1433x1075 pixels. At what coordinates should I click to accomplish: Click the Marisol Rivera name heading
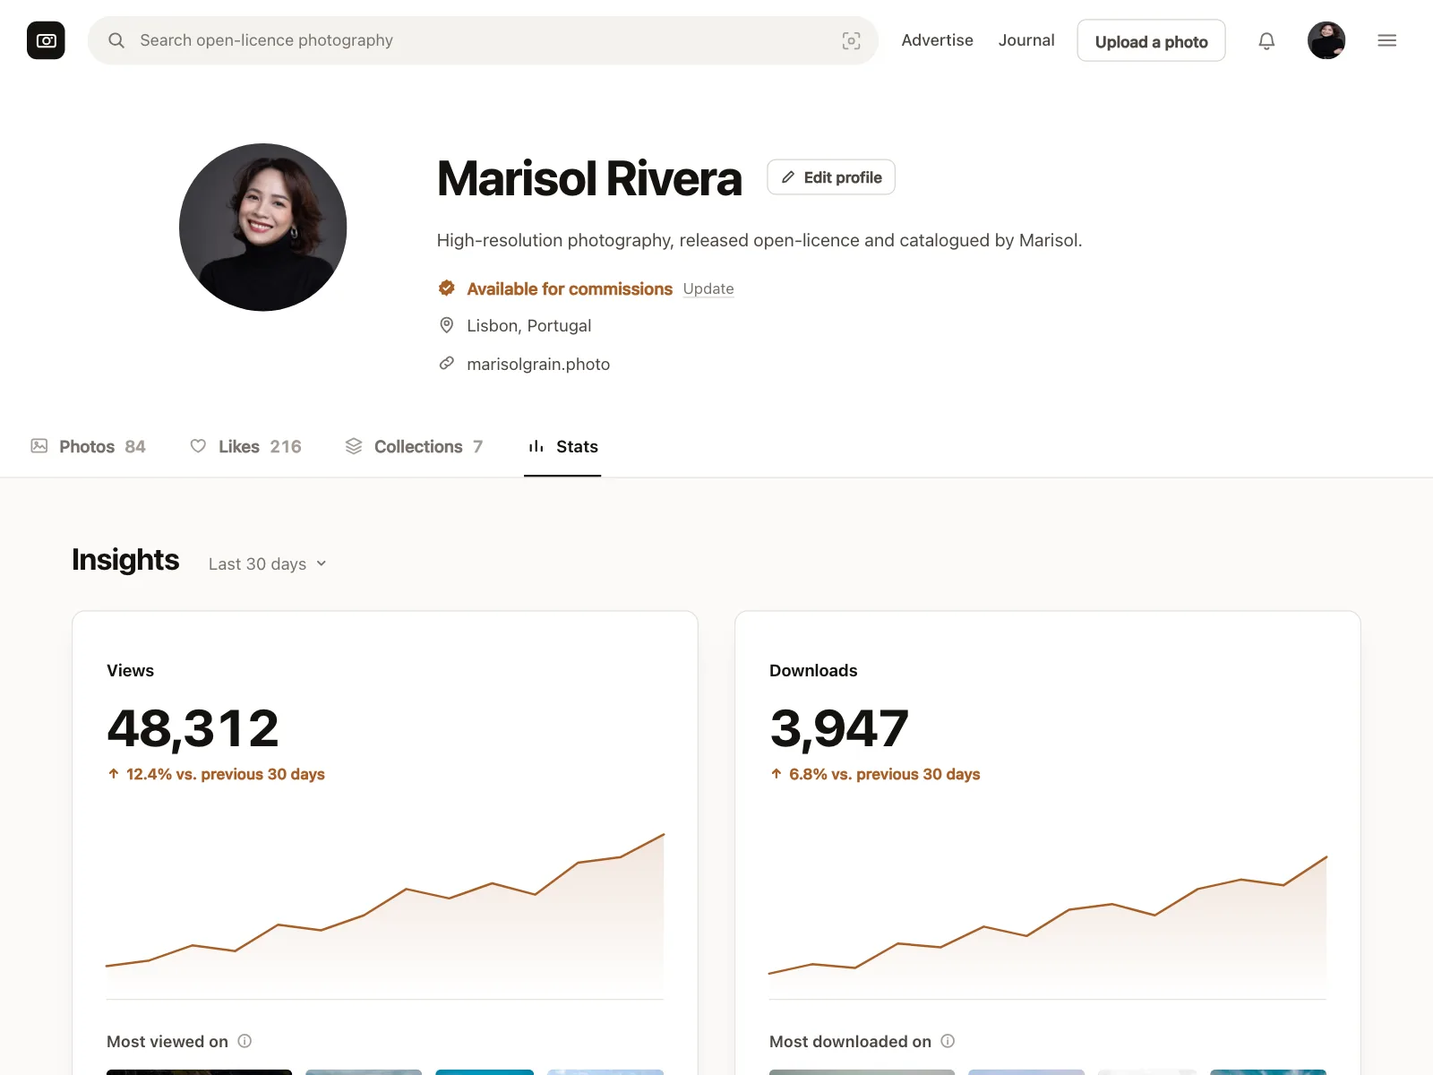(x=589, y=178)
